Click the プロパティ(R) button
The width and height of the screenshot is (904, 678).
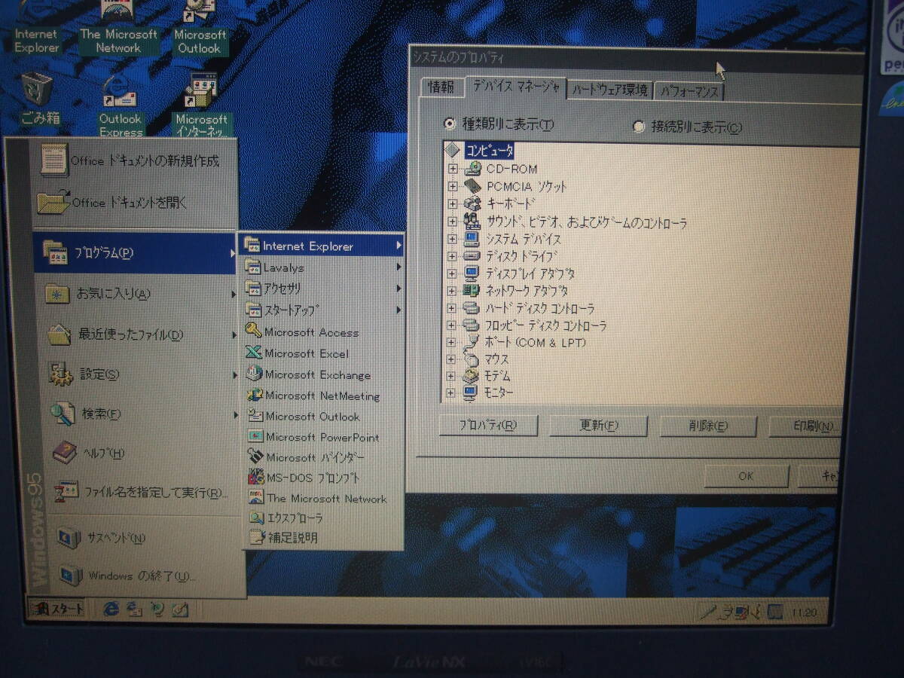click(489, 425)
